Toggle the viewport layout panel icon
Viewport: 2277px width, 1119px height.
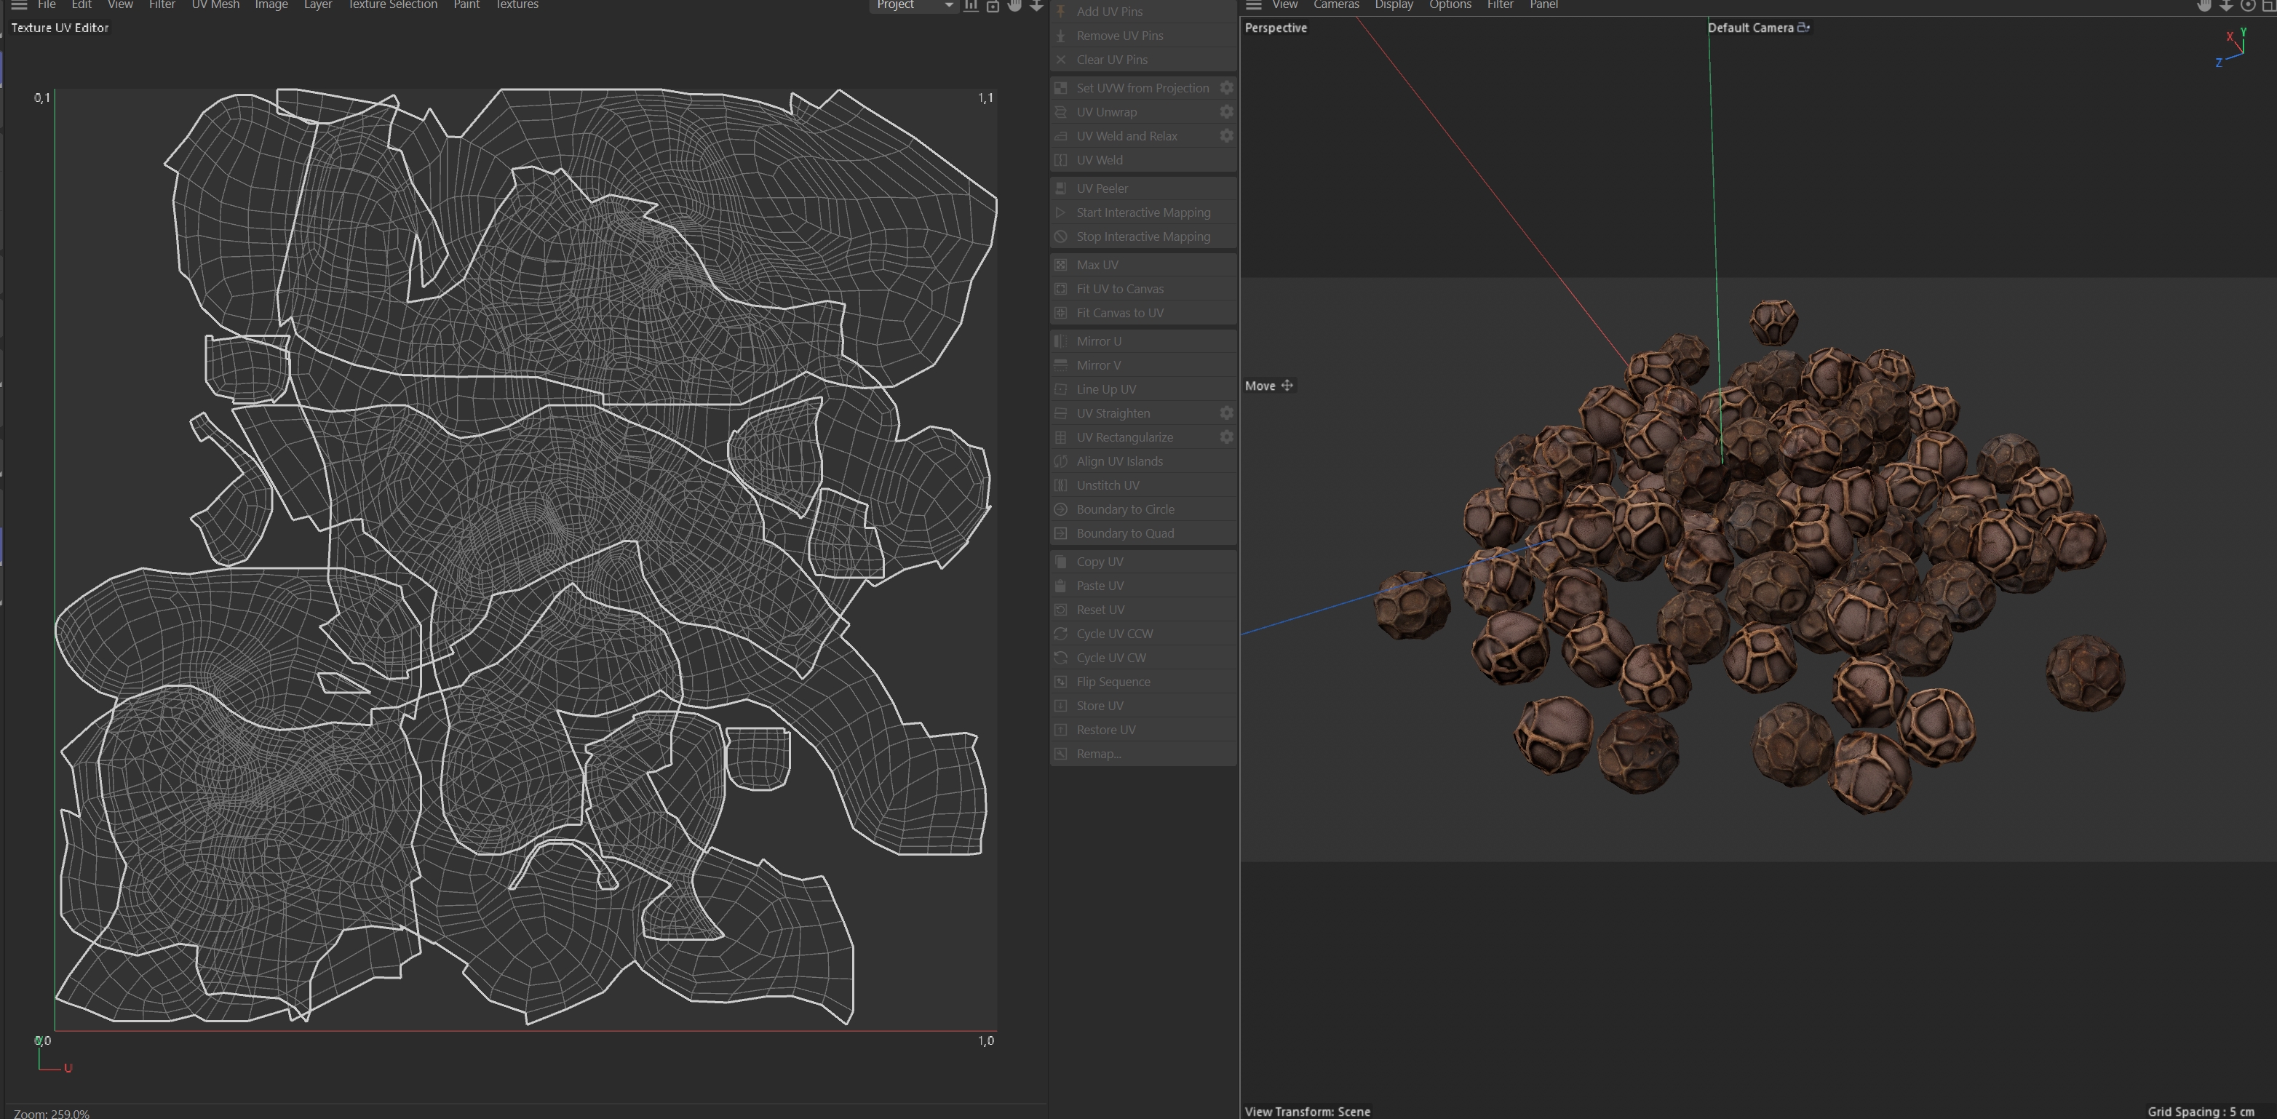[2268, 5]
